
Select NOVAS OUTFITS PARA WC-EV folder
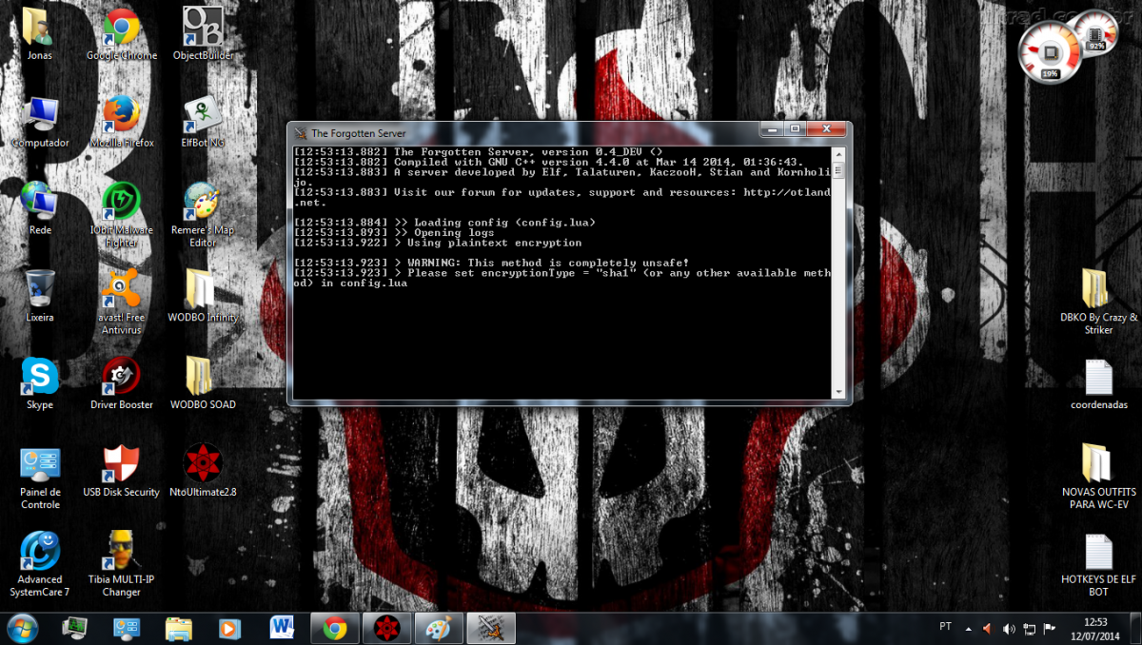[x=1098, y=476]
